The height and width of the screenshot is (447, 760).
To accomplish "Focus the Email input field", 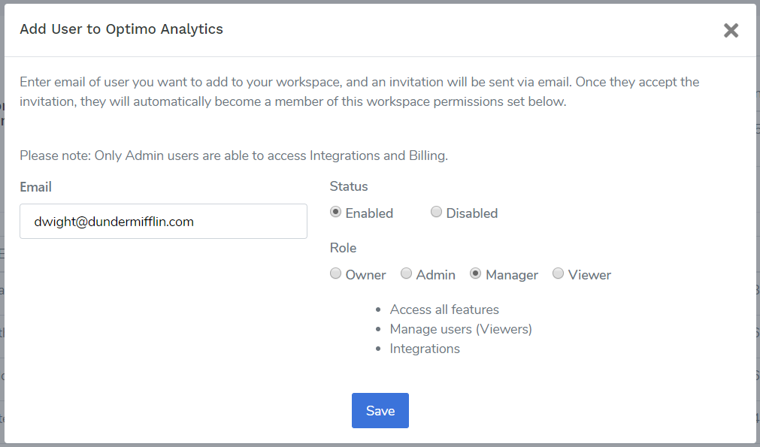I will (163, 222).
